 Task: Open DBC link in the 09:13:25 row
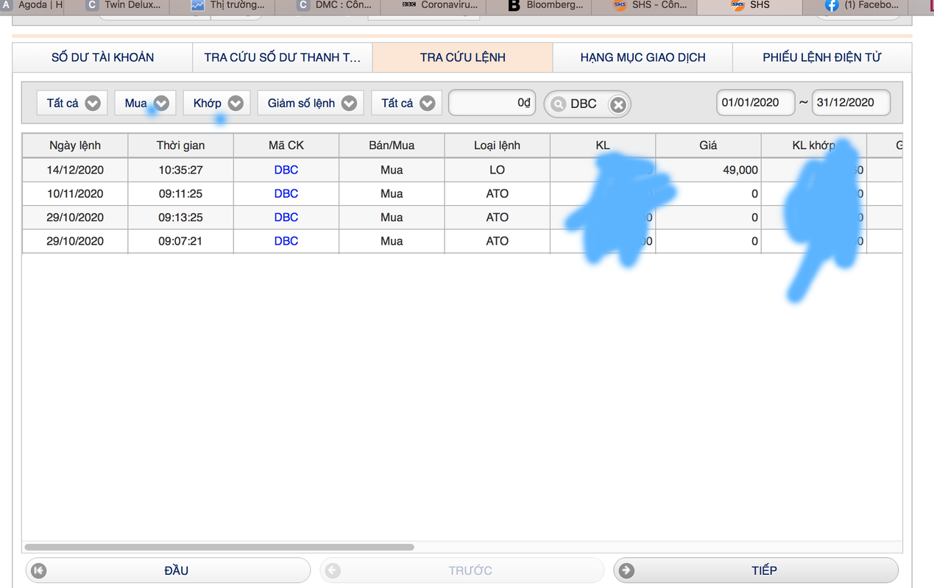click(286, 217)
